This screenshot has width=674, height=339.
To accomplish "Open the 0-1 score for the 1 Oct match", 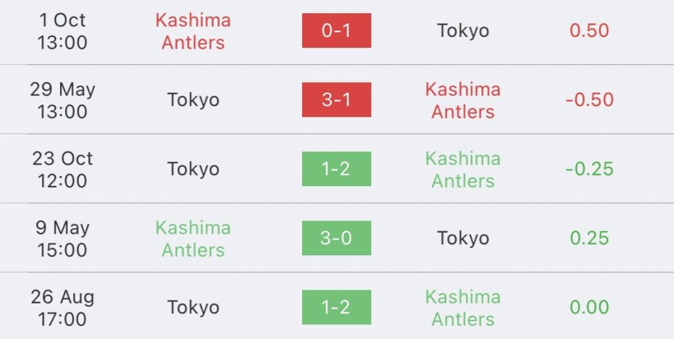I will (336, 30).
